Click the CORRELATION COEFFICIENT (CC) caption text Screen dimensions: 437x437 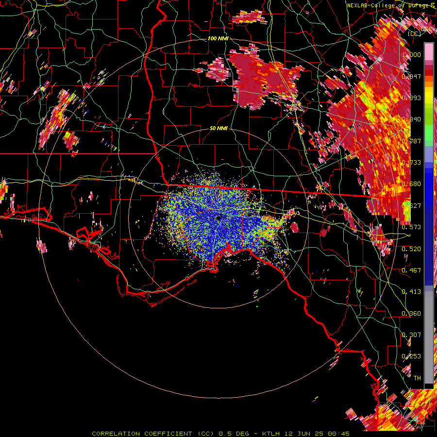click(153, 434)
